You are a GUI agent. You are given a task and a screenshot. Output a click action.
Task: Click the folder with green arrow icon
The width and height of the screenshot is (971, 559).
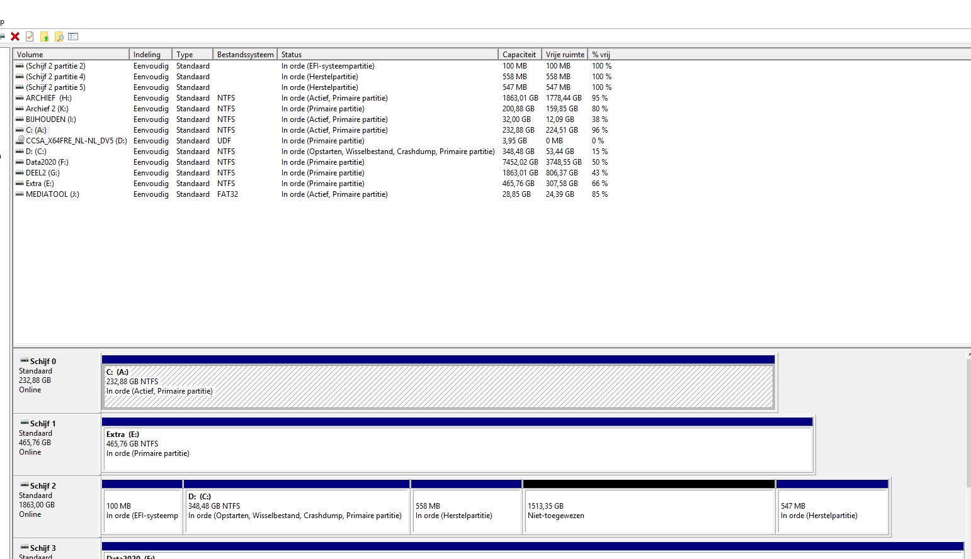pyautogui.click(x=45, y=36)
